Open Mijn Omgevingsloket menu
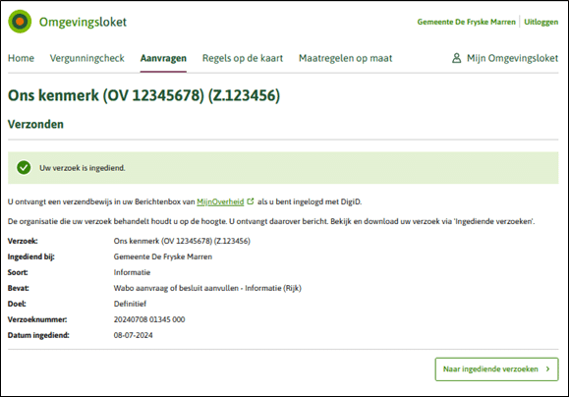This screenshot has height=397, width=569. (505, 58)
